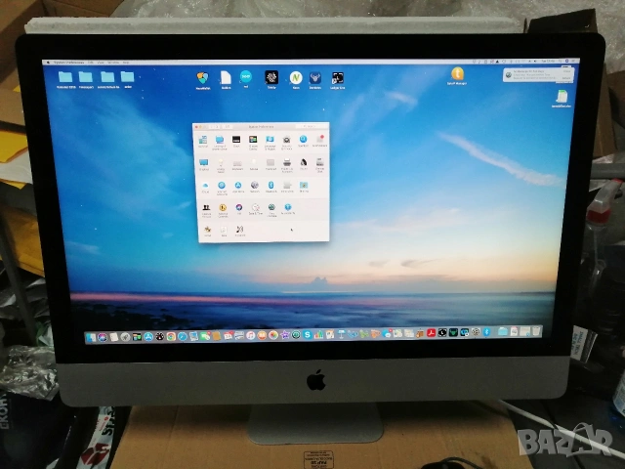The width and height of the screenshot is (625, 469).
Task: Open Chrome from the Dock
Action: tap(171, 336)
